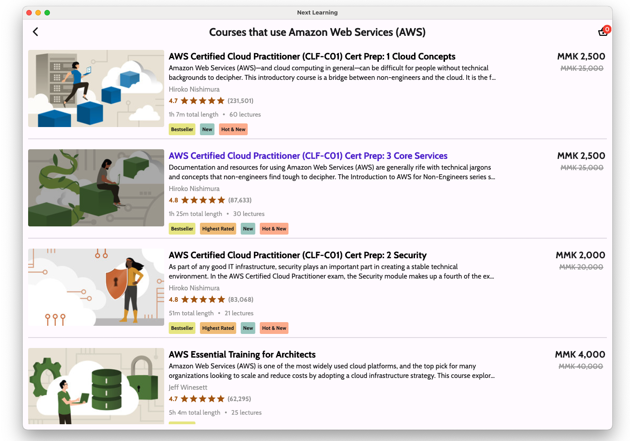Click Bestseller badge on Cloud Concepts course
The image size is (630, 441).
pyautogui.click(x=182, y=129)
